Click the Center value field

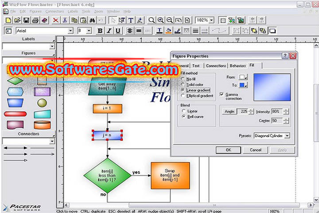pyautogui.click(x=277, y=121)
